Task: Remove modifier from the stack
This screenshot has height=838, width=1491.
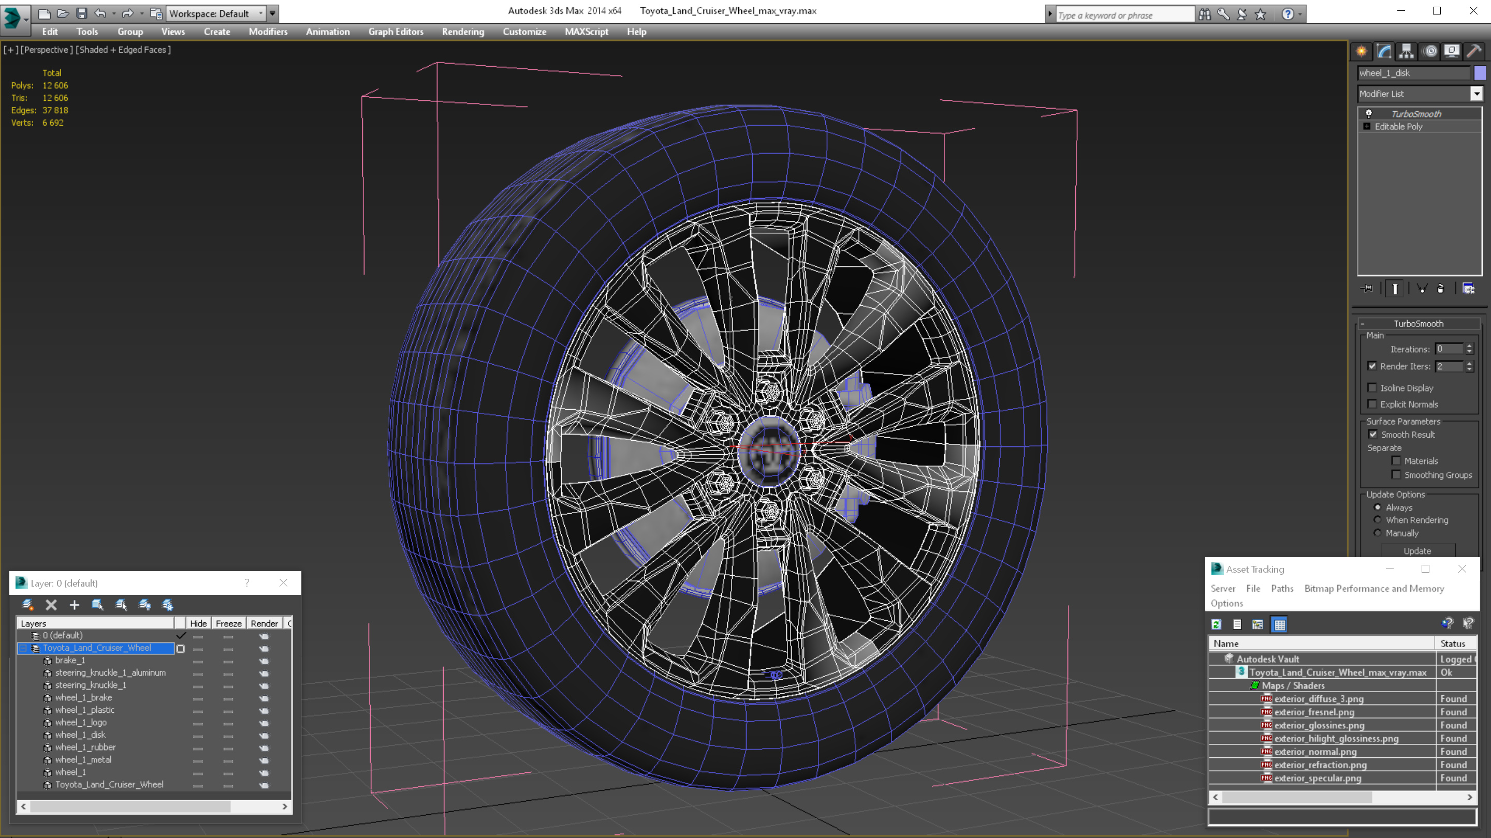Action: (x=1441, y=289)
